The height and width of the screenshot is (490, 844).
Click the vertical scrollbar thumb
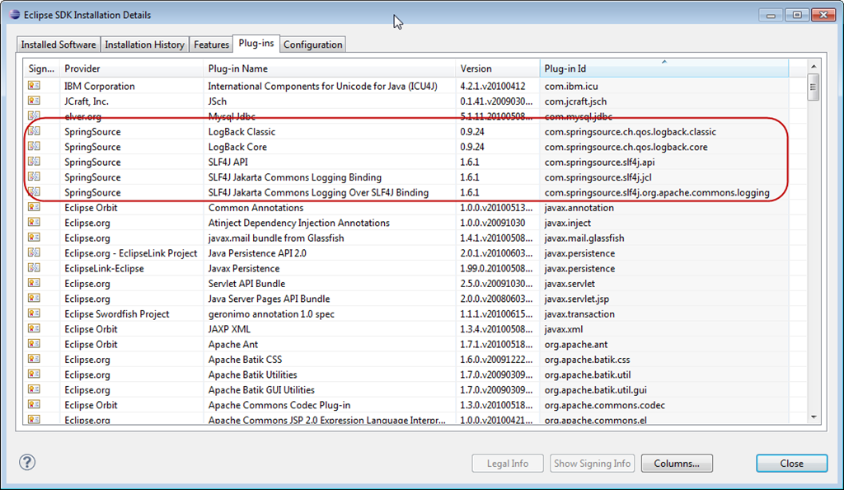click(814, 87)
